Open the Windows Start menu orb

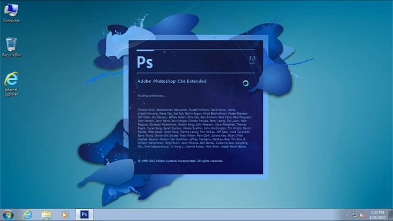point(8,215)
